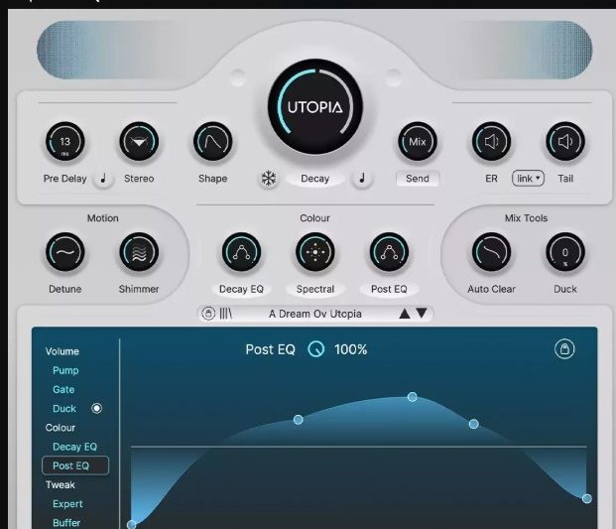Screen dimensions: 616x529
Task: Click the Decay EQ knob in Colour
Action: click(241, 252)
